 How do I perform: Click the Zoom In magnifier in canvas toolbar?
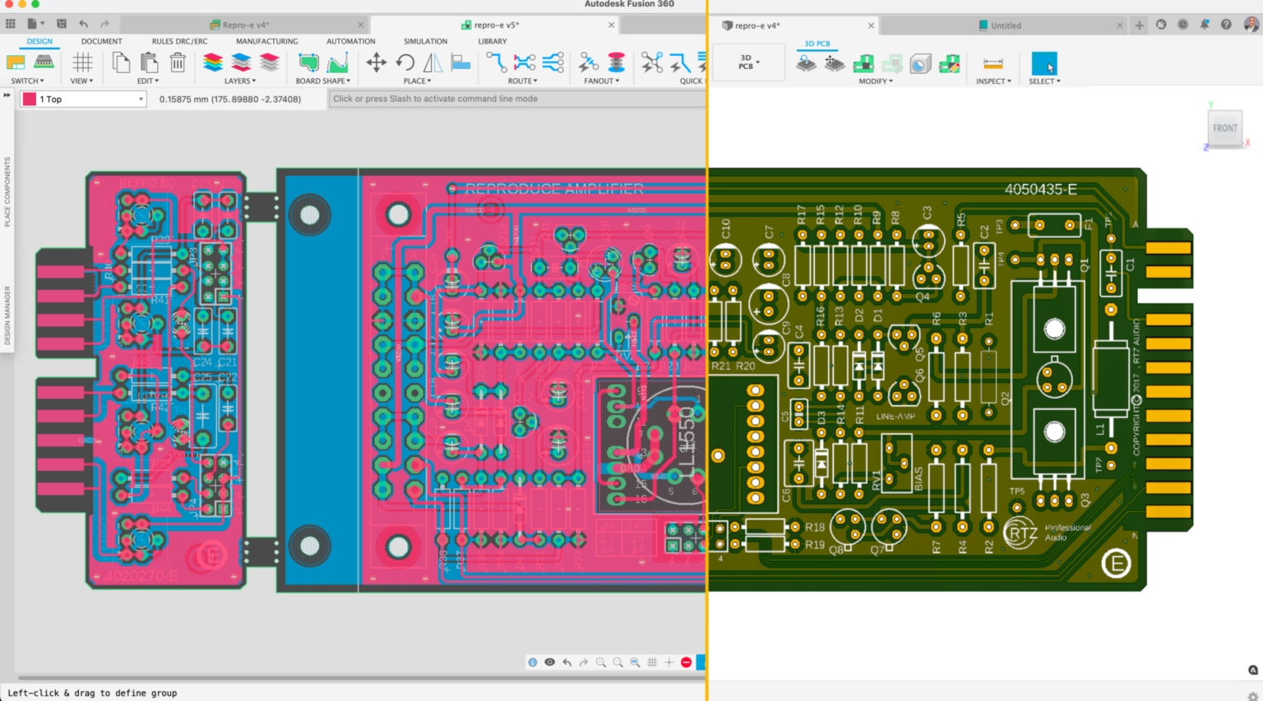[x=602, y=662]
